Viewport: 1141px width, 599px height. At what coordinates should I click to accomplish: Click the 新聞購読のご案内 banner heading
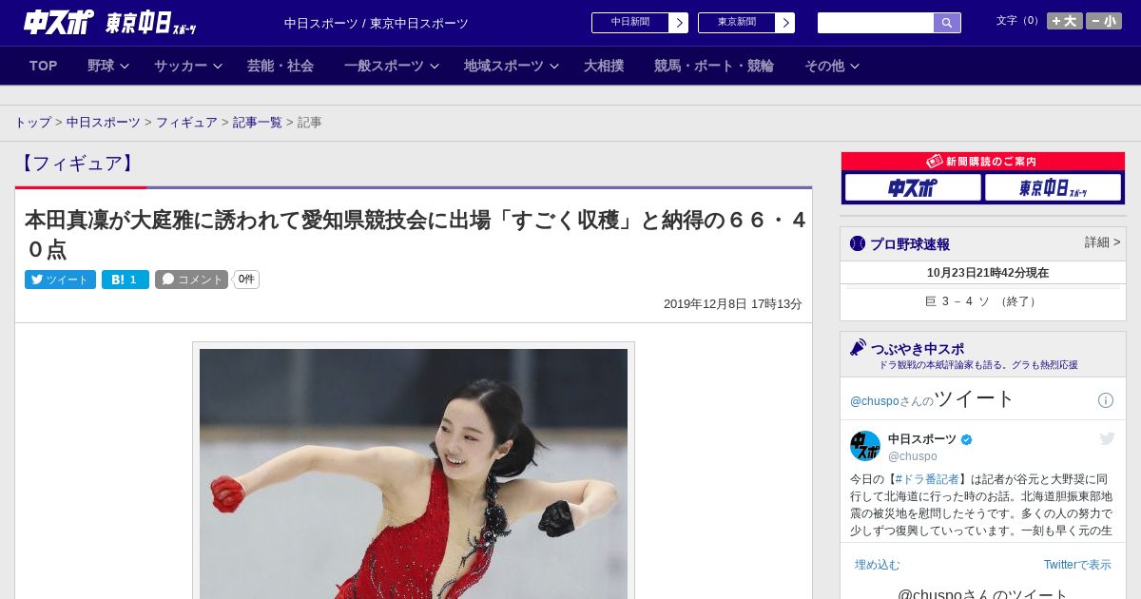click(x=983, y=162)
